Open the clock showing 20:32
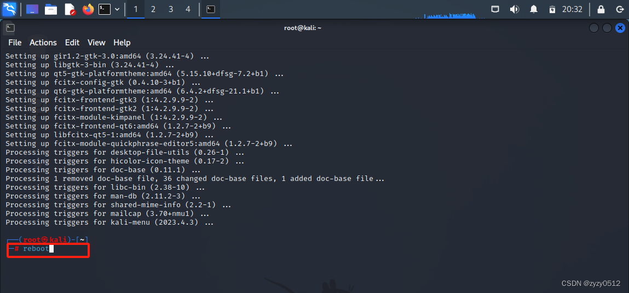The image size is (629, 293). 572,9
